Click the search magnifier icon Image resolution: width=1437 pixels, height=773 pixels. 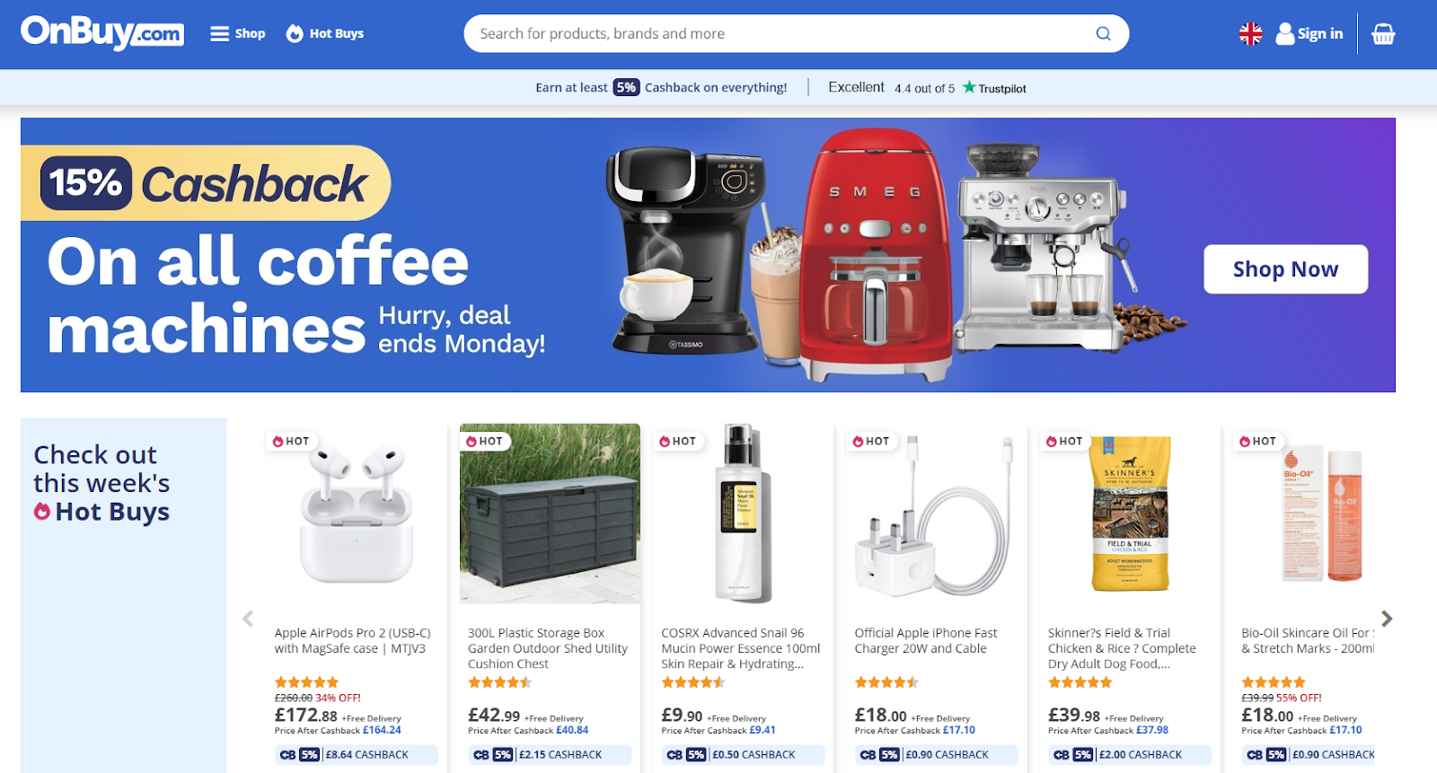(x=1103, y=34)
